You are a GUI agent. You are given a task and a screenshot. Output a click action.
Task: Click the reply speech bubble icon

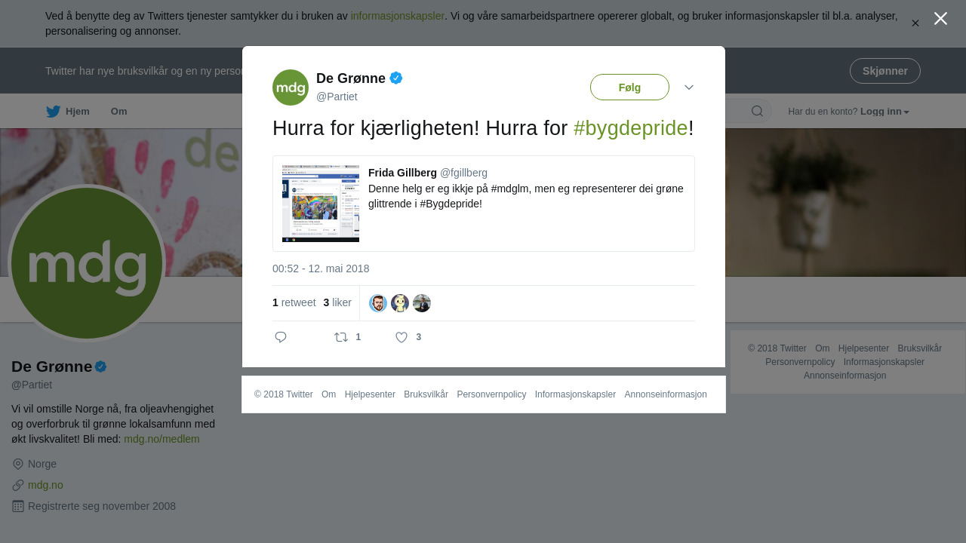[x=281, y=337]
